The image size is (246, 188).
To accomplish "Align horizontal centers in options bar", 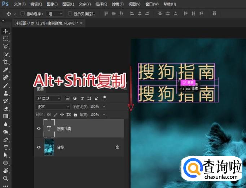I will pos(140,14).
